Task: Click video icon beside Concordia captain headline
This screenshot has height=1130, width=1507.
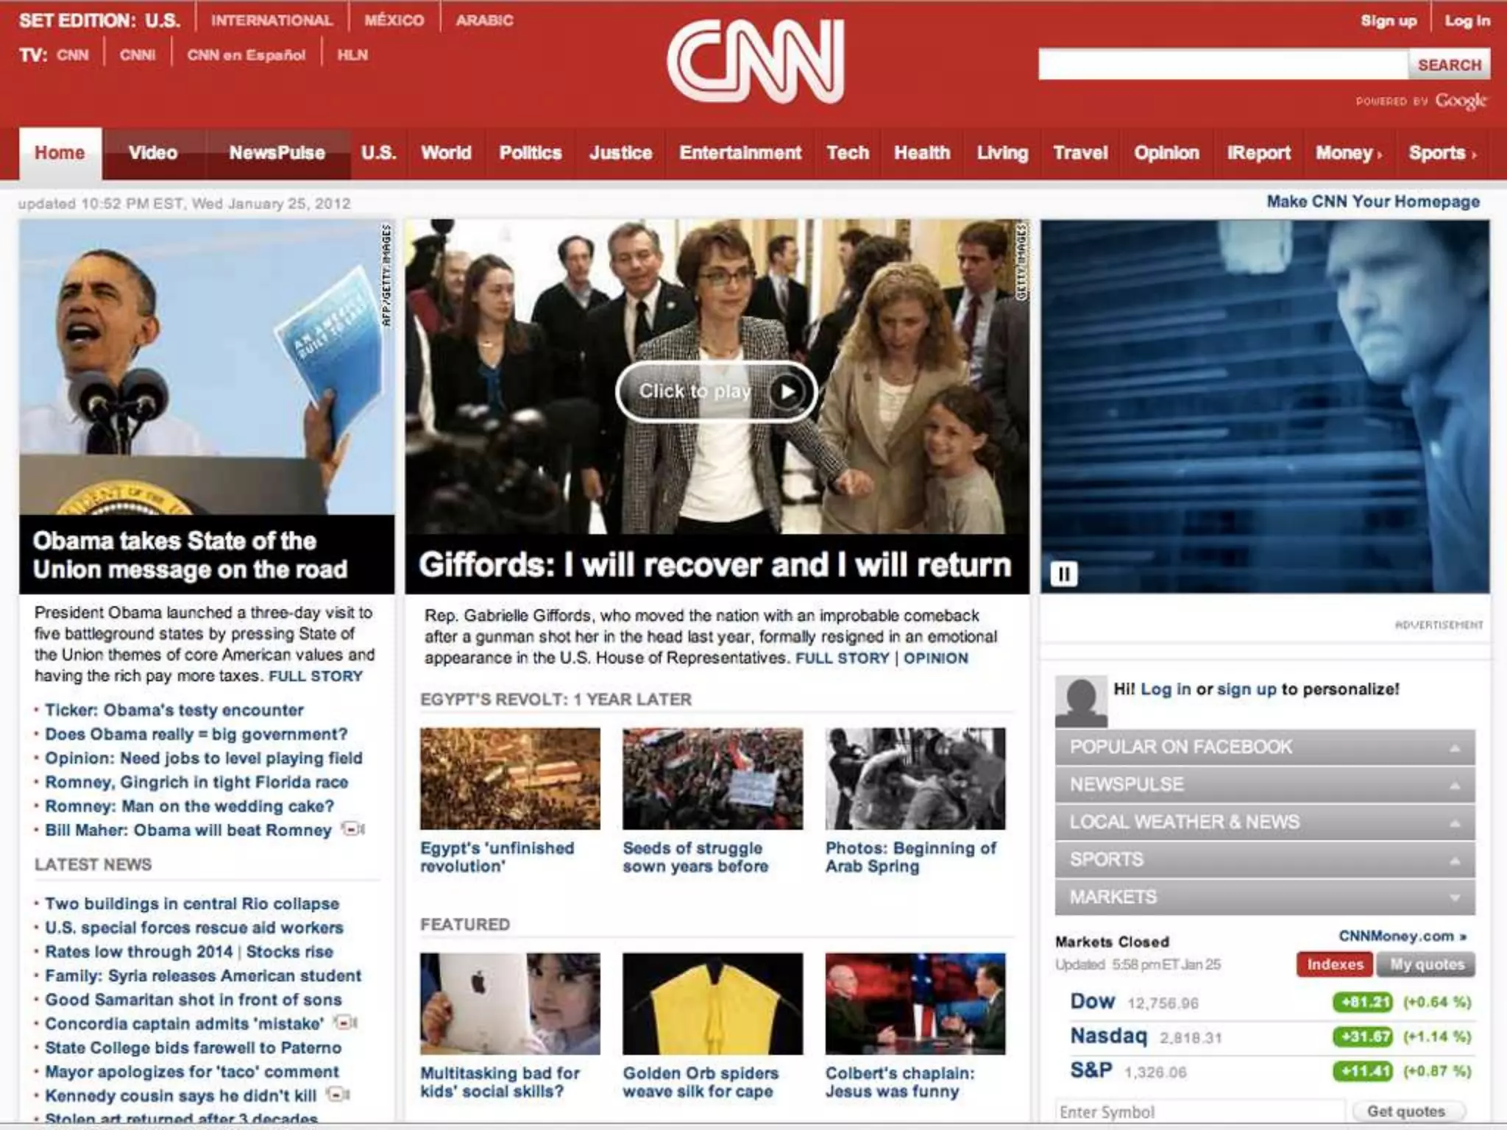Action: (344, 1023)
